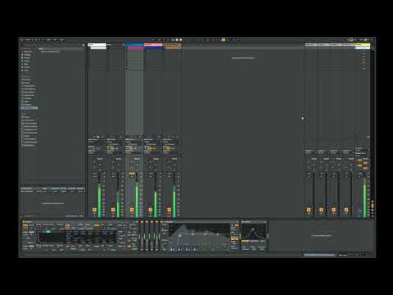Click the highlighted yellow volume value on third track
This screenshot has height=295, width=393.
[132, 174]
